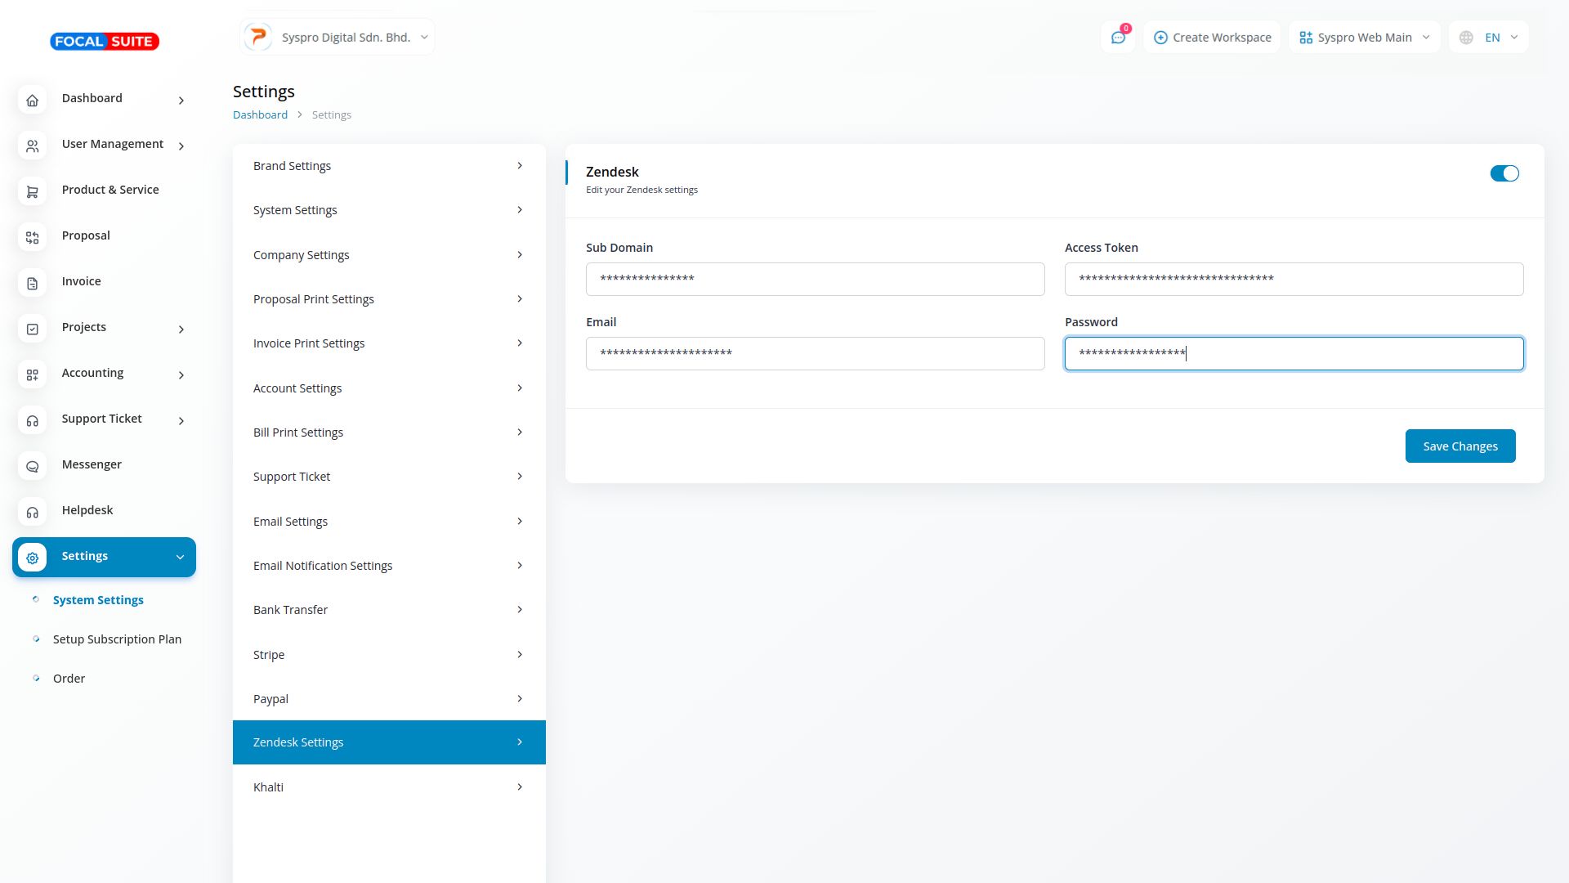Click the User Management people icon
The image size is (1569, 883).
point(33,146)
